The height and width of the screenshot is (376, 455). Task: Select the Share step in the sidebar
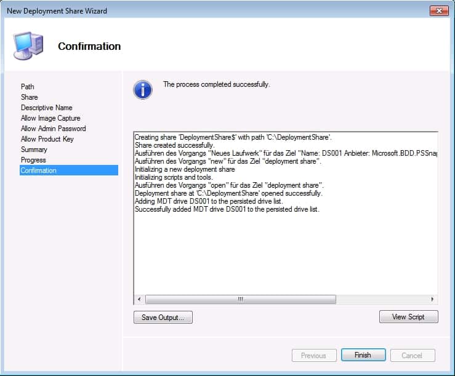(x=30, y=97)
